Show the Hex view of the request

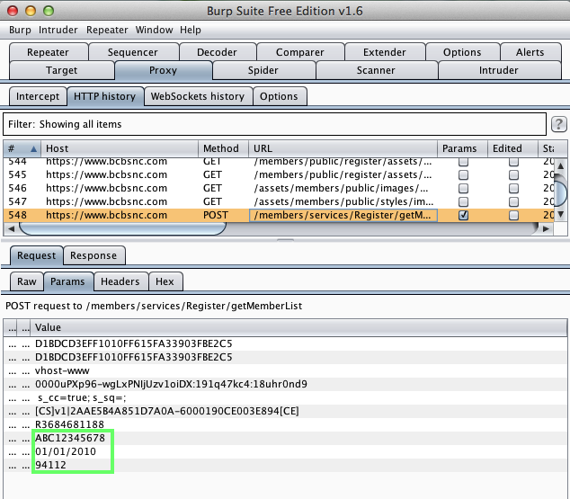165,281
